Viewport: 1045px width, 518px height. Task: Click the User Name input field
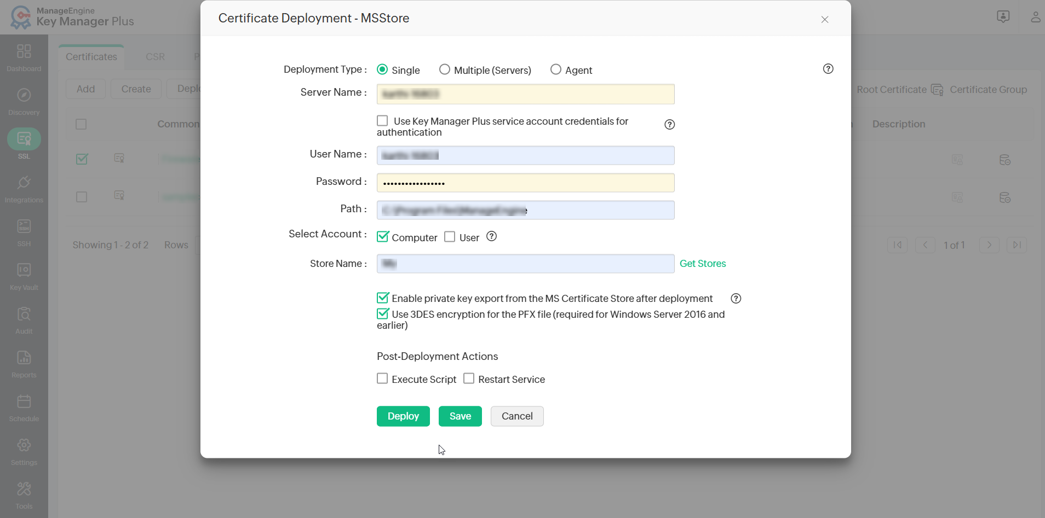[x=525, y=155]
